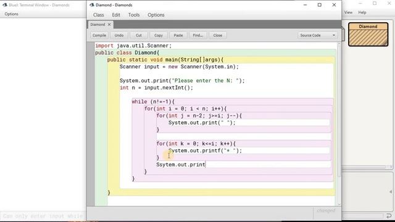The width and height of the screenshot is (395, 222).
Task: Click the 'while (n!=-1){' line
Action: [x=153, y=102]
